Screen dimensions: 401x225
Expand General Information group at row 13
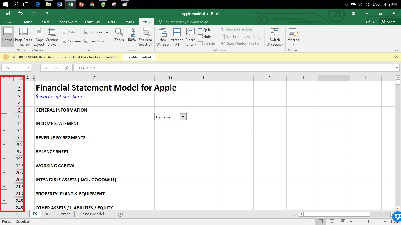[4, 117]
